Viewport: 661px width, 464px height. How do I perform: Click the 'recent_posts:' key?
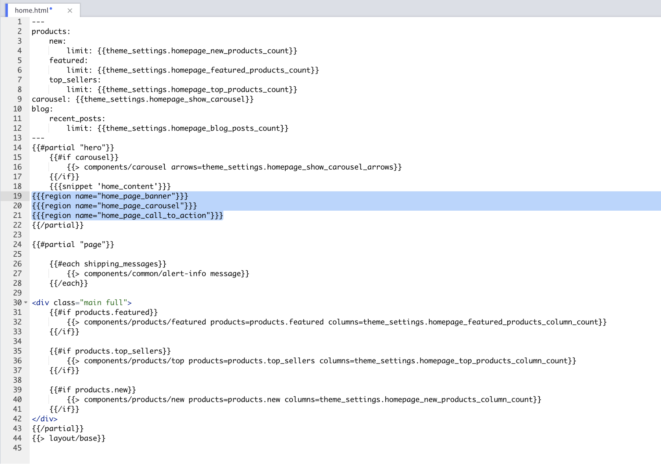pyautogui.click(x=77, y=119)
